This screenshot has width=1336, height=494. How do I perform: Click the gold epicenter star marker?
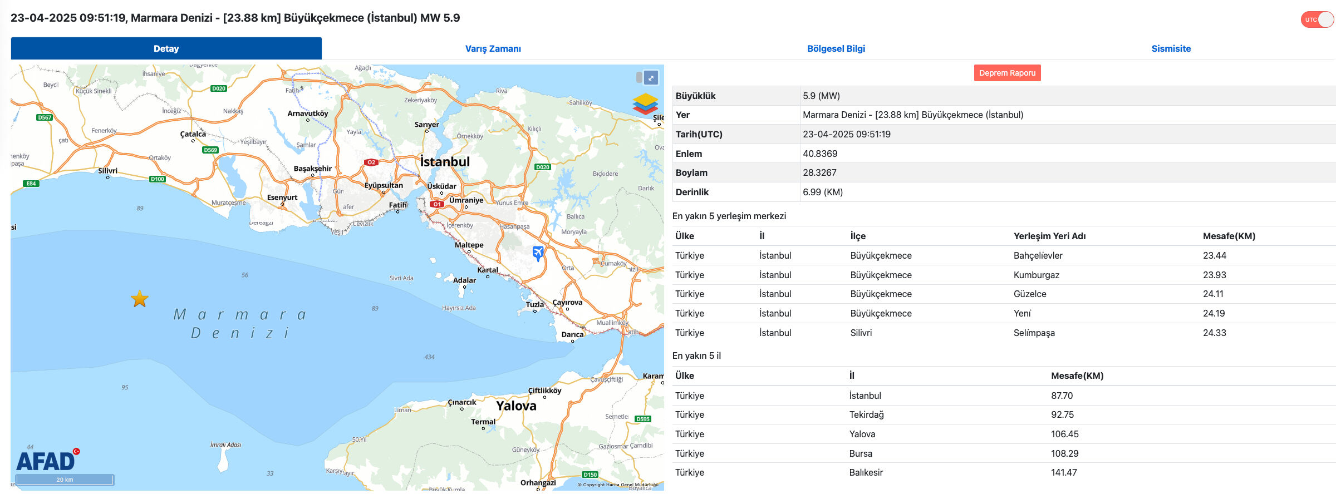(140, 299)
